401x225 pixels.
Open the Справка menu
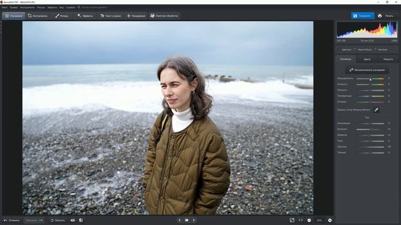71,7
